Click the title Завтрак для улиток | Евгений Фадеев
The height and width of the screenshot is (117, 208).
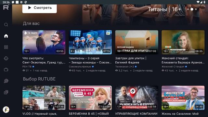coord(131,60)
